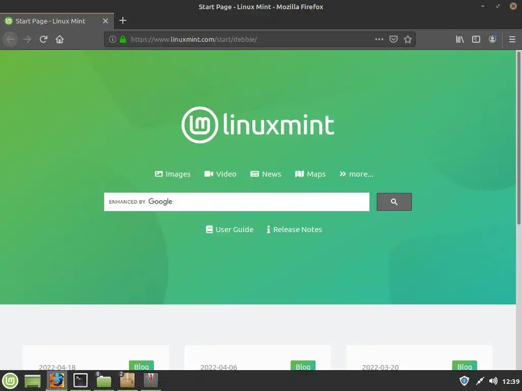This screenshot has width=522, height=391.
Task: Click the Blog tag dated 2022-03-20
Action: [x=464, y=366]
